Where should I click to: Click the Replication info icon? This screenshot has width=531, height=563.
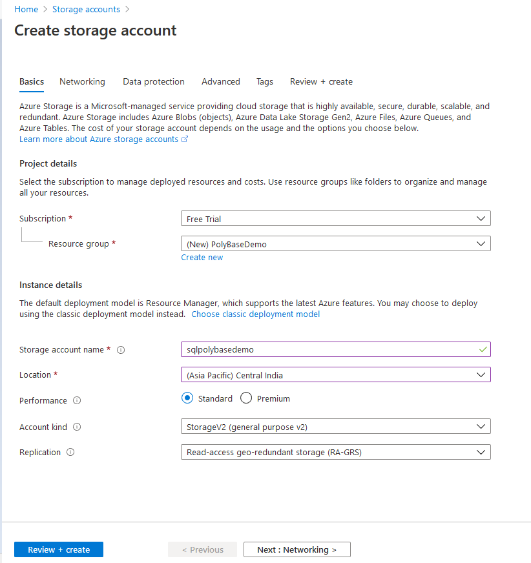pos(70,453)
